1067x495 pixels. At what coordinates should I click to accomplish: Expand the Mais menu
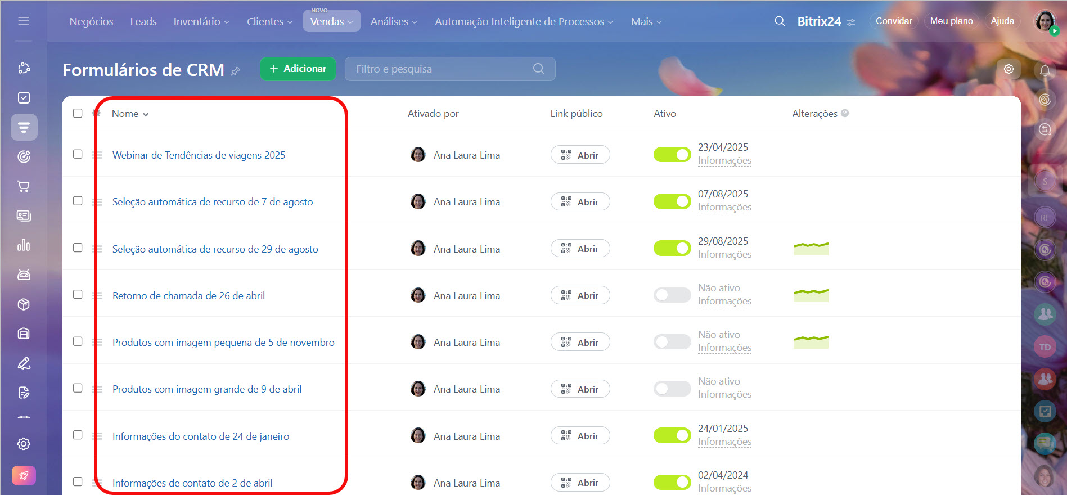(646, 22)
